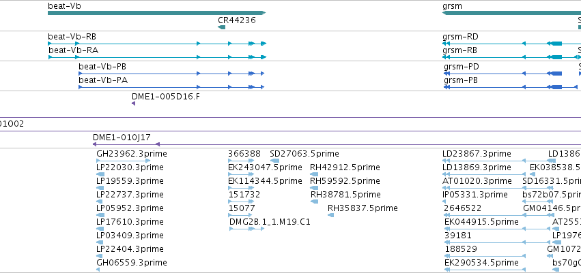
Task: Open the grsm-RD transcript label
Action: pos(460,37)
